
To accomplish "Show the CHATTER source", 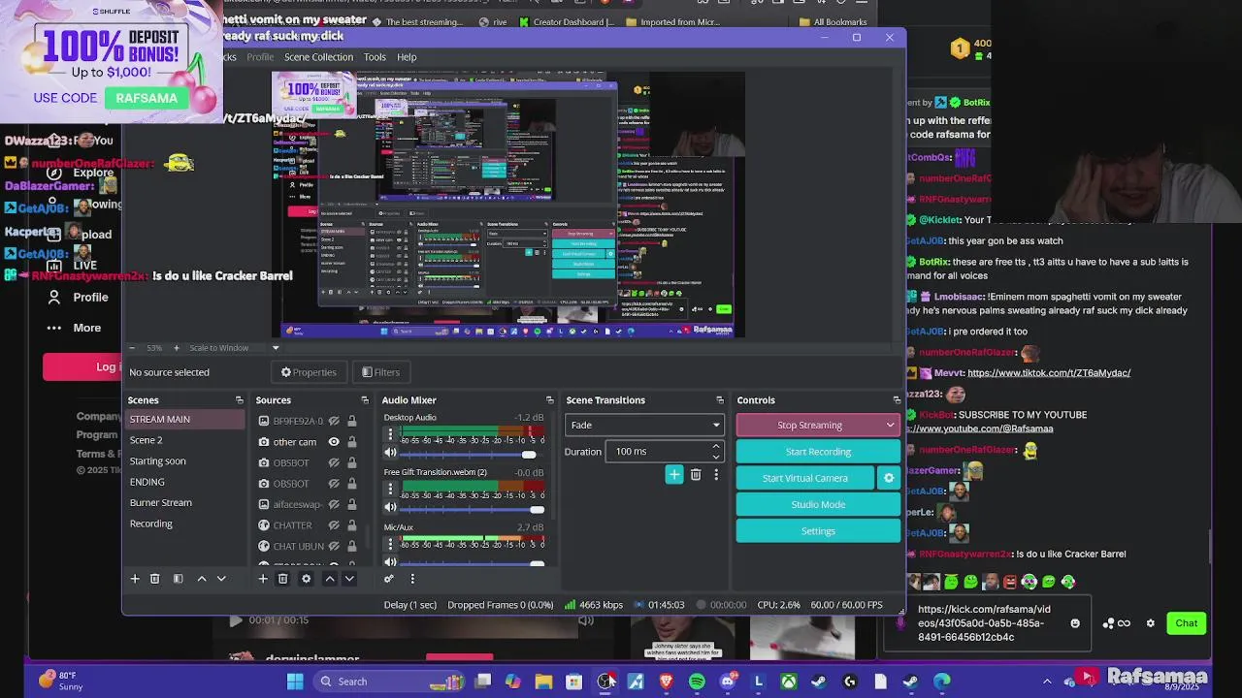I will click(334, 525).
